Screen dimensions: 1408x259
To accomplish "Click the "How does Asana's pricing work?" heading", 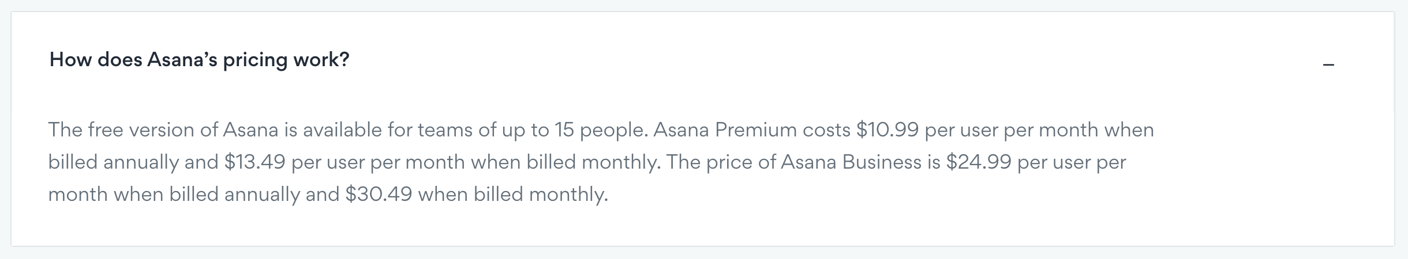I will point(199,60).
